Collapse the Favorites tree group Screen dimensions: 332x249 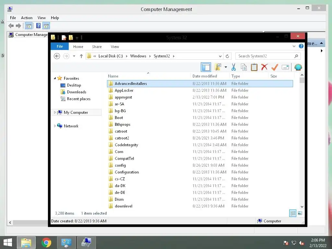(x=55, y=78)
